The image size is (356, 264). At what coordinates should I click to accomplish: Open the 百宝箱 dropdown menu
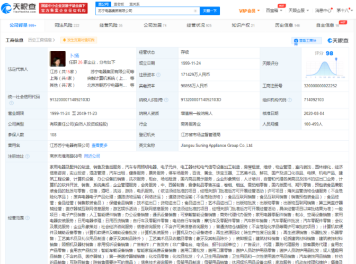(x=274, y=11)
